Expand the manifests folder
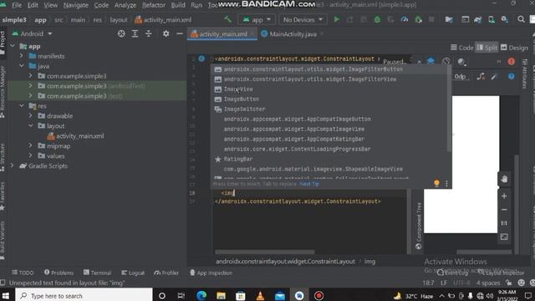 click(22, 56)
